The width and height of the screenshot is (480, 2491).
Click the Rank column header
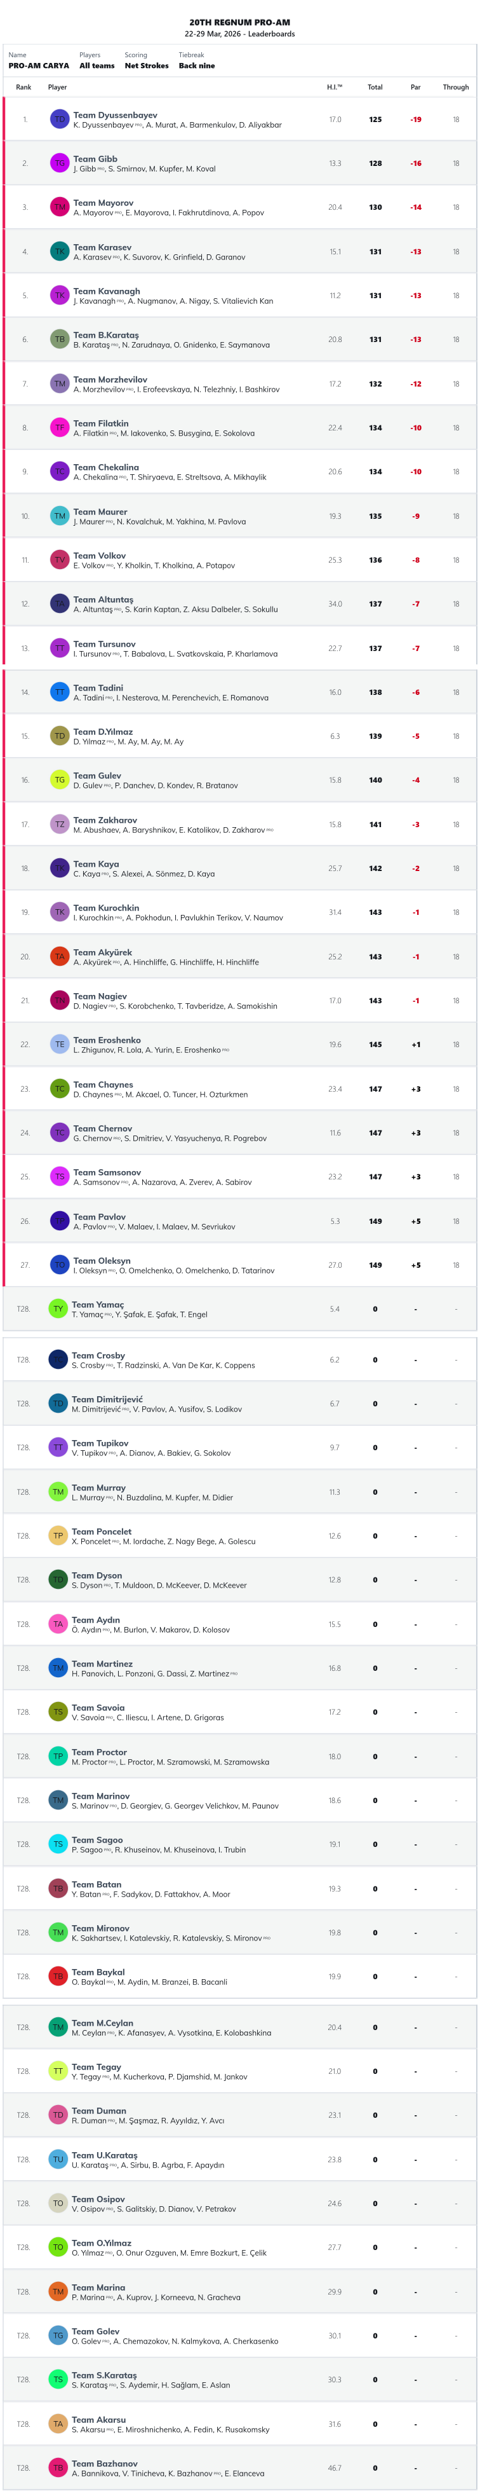pos(24,87)
